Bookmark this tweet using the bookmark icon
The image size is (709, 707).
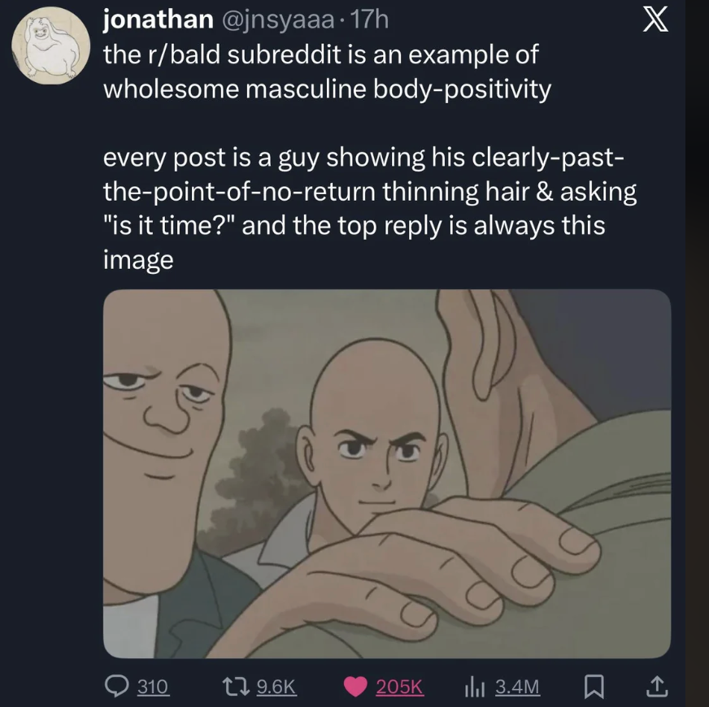click(594, 687)
